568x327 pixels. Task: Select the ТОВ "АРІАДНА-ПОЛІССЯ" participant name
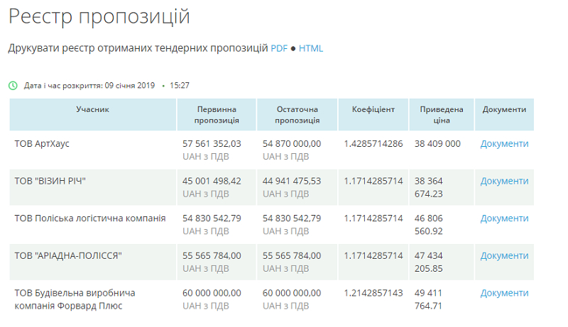tap(68, 255)
